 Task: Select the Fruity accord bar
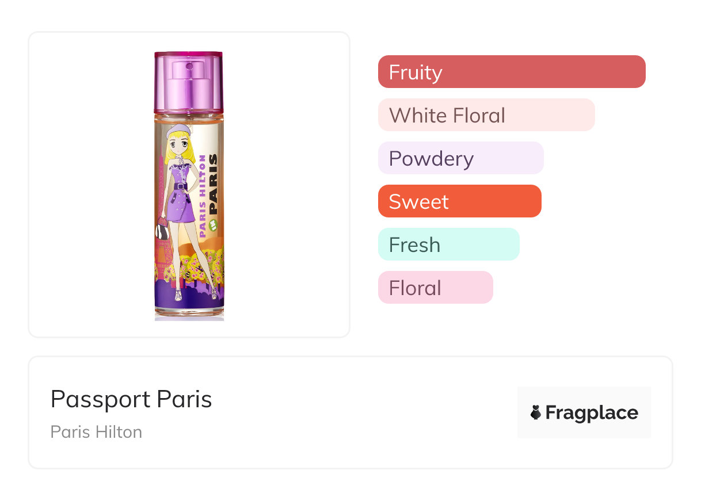[x=512, y=72]
